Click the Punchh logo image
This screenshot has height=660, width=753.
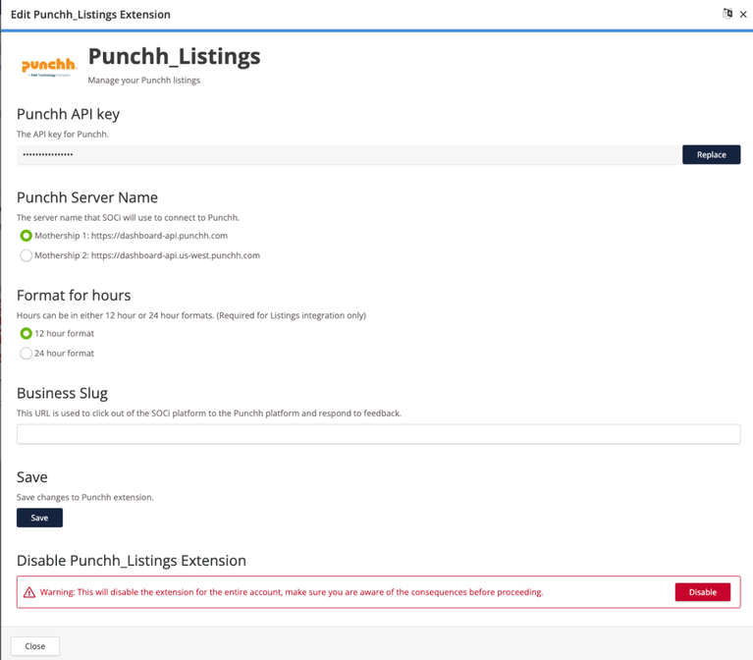point(48,66)
